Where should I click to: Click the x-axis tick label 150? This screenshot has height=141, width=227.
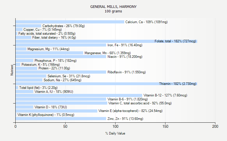click(165, 126)
